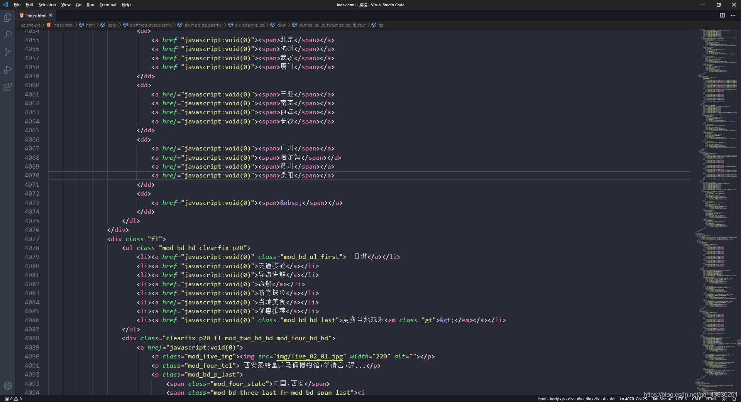Open the Extensions view
Image resolution: width=741 pixels, height=402 pixels.
(x=8, y=87)
